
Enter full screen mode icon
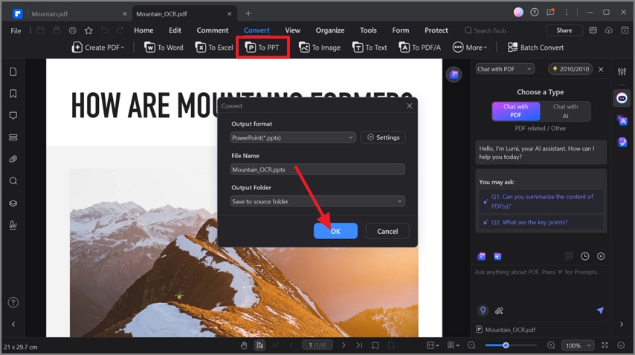point(605,345)
